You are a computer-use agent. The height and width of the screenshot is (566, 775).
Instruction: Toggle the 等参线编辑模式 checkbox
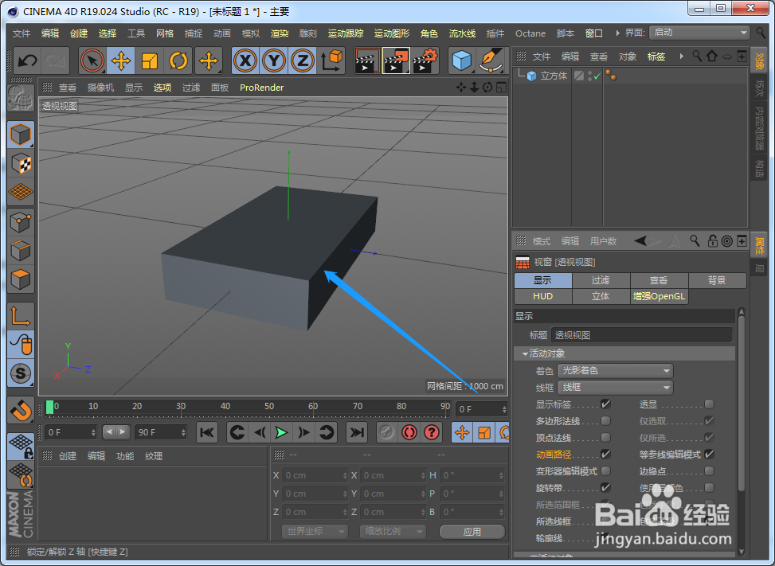709,454
